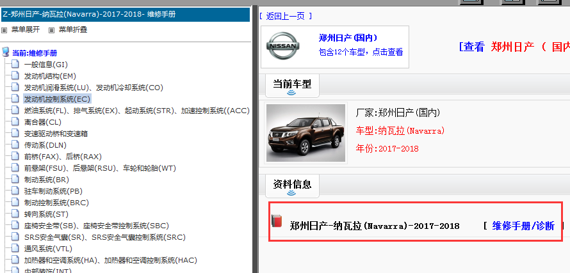Click page icon beside 离合器(CL)
570x273 pixels.
pyautogui.click(x=15, y=121)
